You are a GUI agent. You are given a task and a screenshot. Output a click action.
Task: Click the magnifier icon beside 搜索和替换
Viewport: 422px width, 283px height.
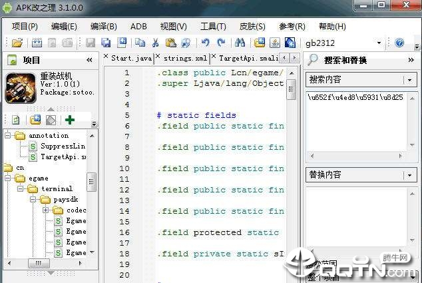pyautogui.click(x=313, y=60)
